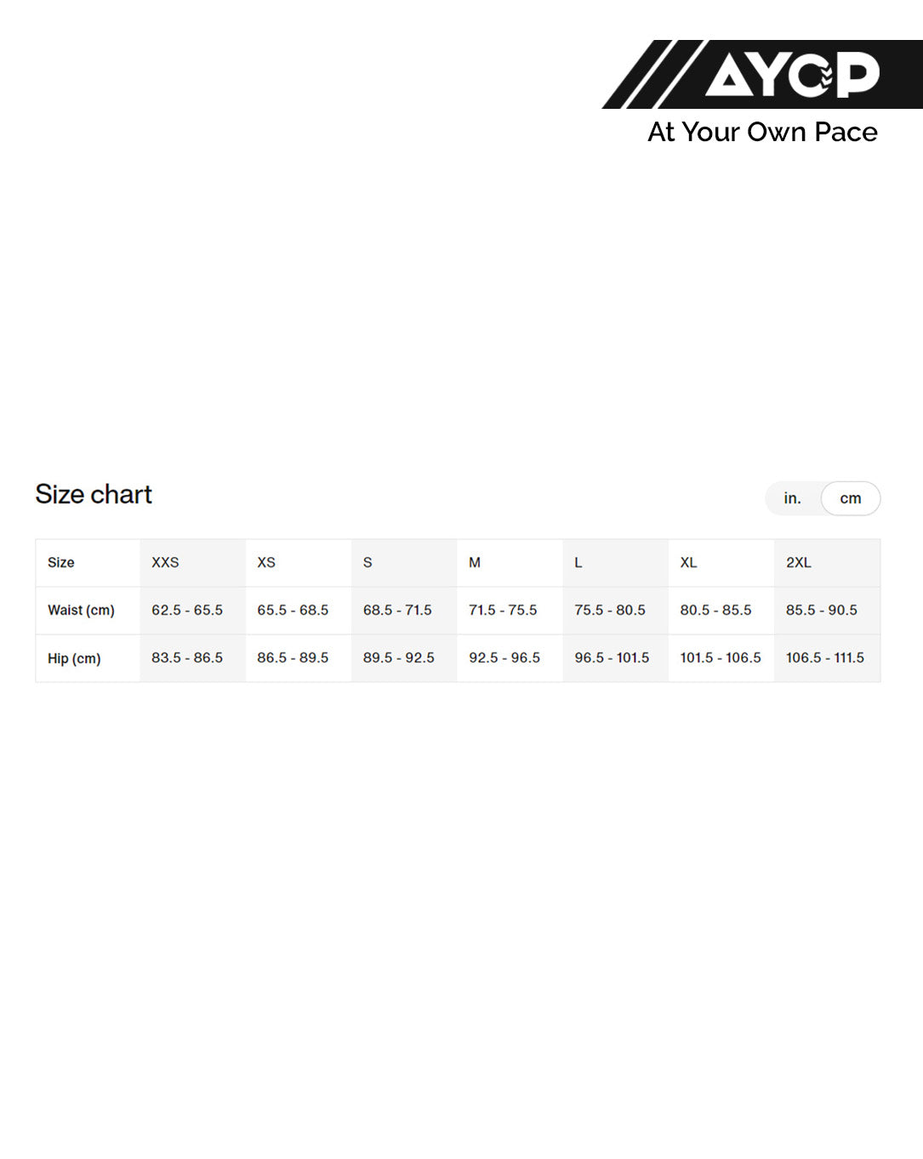Click the XL size column header
This screenshot has width=923, height=1159.
[688, 563]
